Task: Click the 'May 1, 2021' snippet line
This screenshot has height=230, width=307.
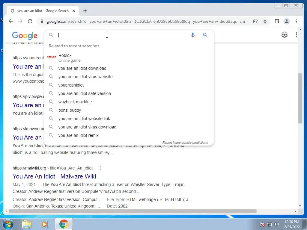Action: [99, 184]
